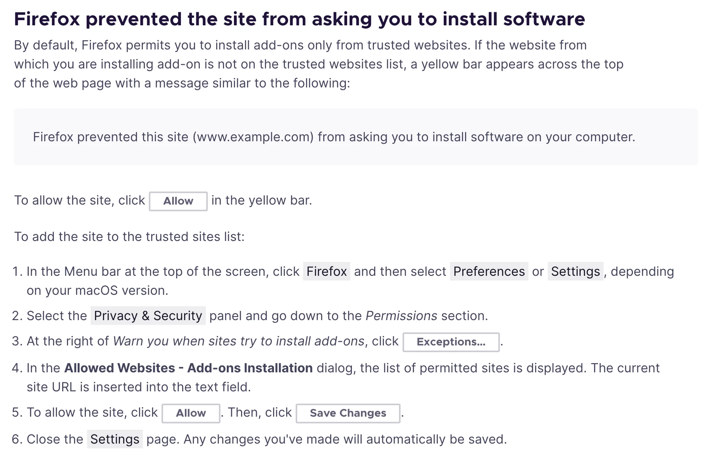Click the Exceptions… button in step 3

(x=451, y=342)
